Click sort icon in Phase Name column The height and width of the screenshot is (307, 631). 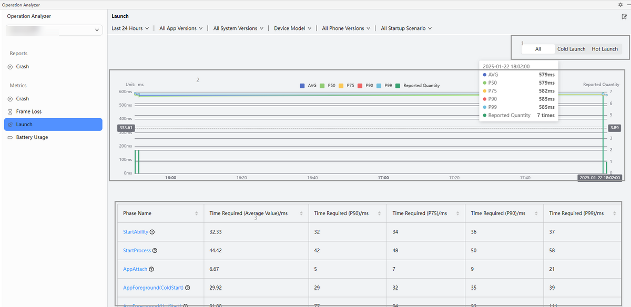[x=197, y=213]
